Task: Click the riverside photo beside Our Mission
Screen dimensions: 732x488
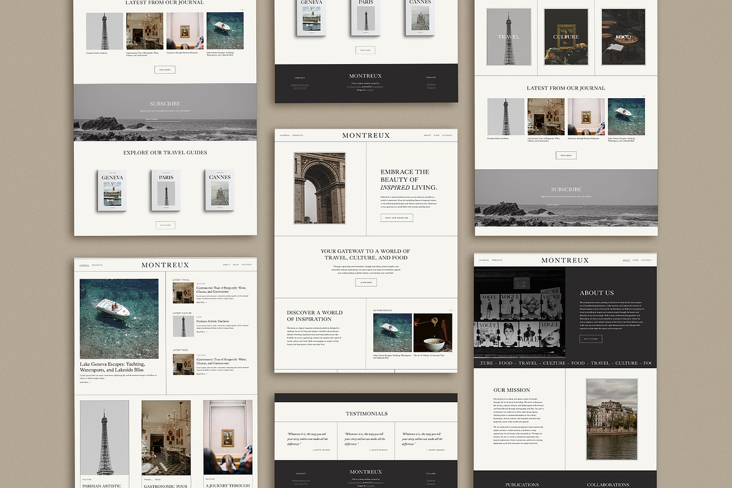Action: [x=611, y=419]
